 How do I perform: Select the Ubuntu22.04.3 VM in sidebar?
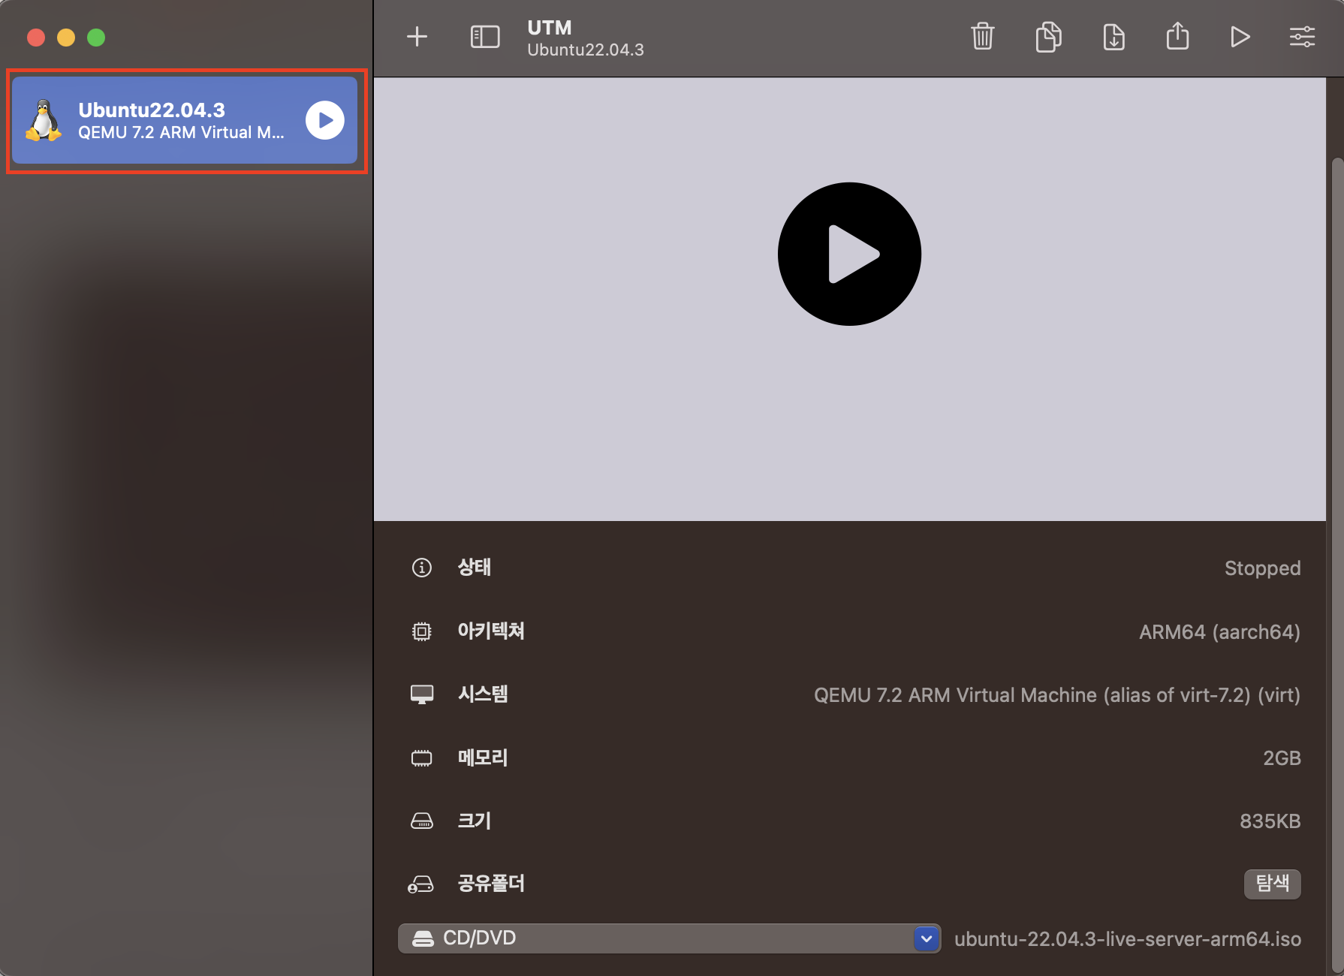[185, 120]
